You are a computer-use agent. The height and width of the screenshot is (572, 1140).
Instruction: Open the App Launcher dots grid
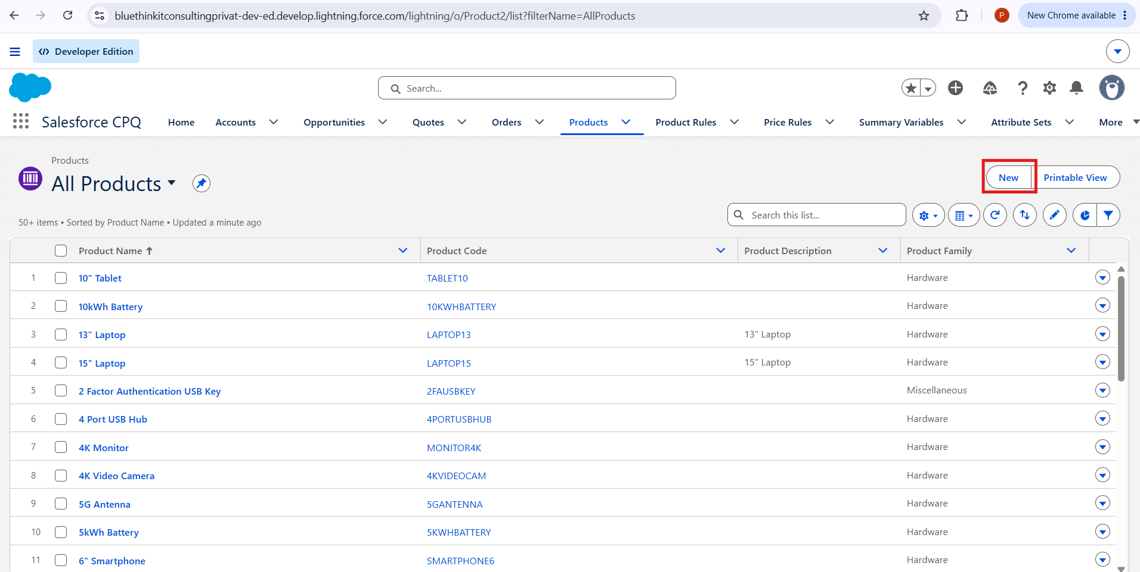[21, 121]
